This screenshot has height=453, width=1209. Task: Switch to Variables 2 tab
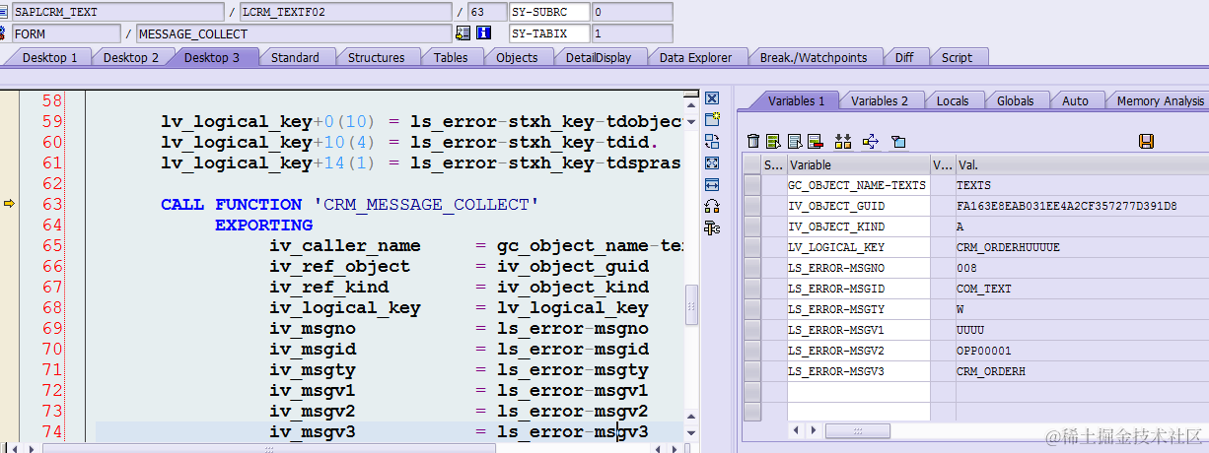pyautogui.click(x=880, y=100)
